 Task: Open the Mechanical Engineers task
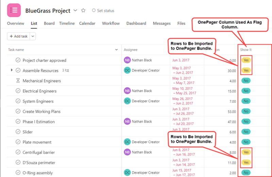coord(42,81)
